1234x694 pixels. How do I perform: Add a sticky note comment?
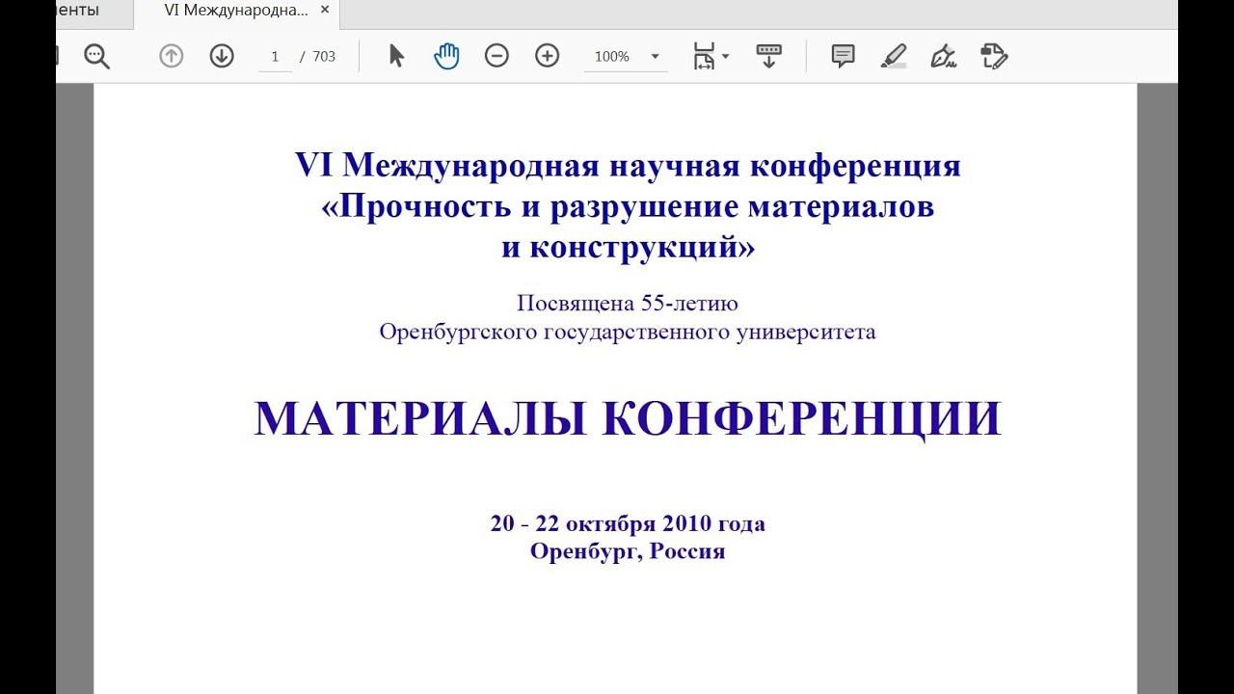[x=843, y=56]
